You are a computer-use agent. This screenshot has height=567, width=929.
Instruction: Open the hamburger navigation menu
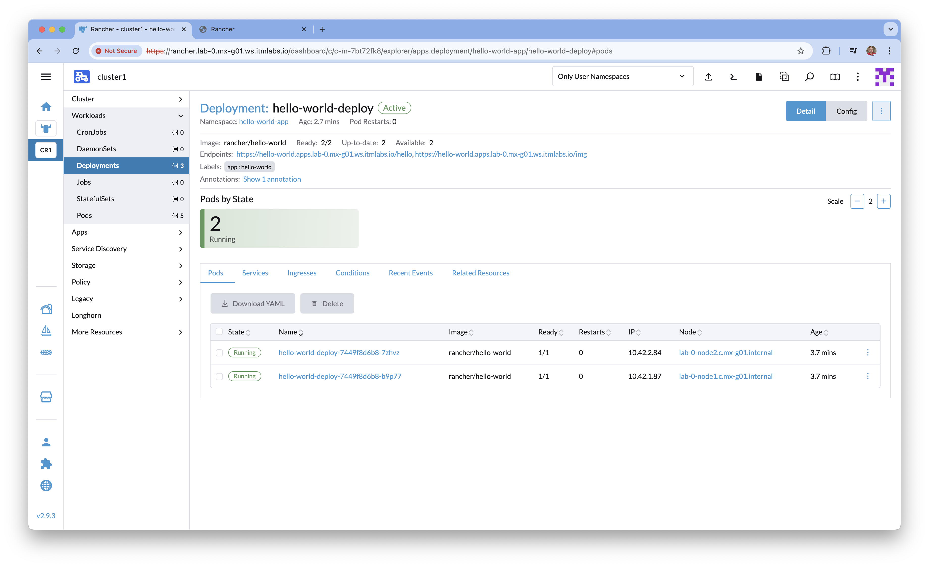point(46,77)
